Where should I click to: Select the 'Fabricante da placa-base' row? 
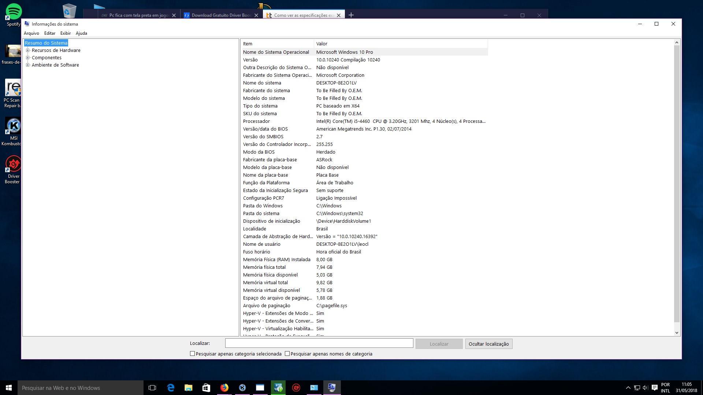tap(364, 160)
